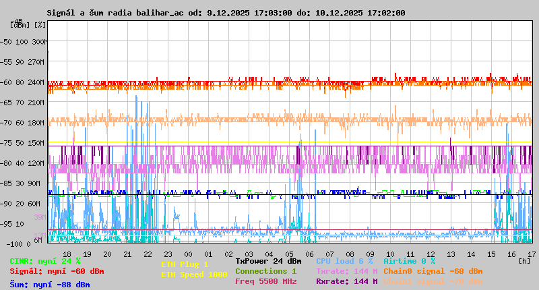Select the Airtime 0 % legend entry
Viewport: 539px width, 290px height.
[409, 260]
